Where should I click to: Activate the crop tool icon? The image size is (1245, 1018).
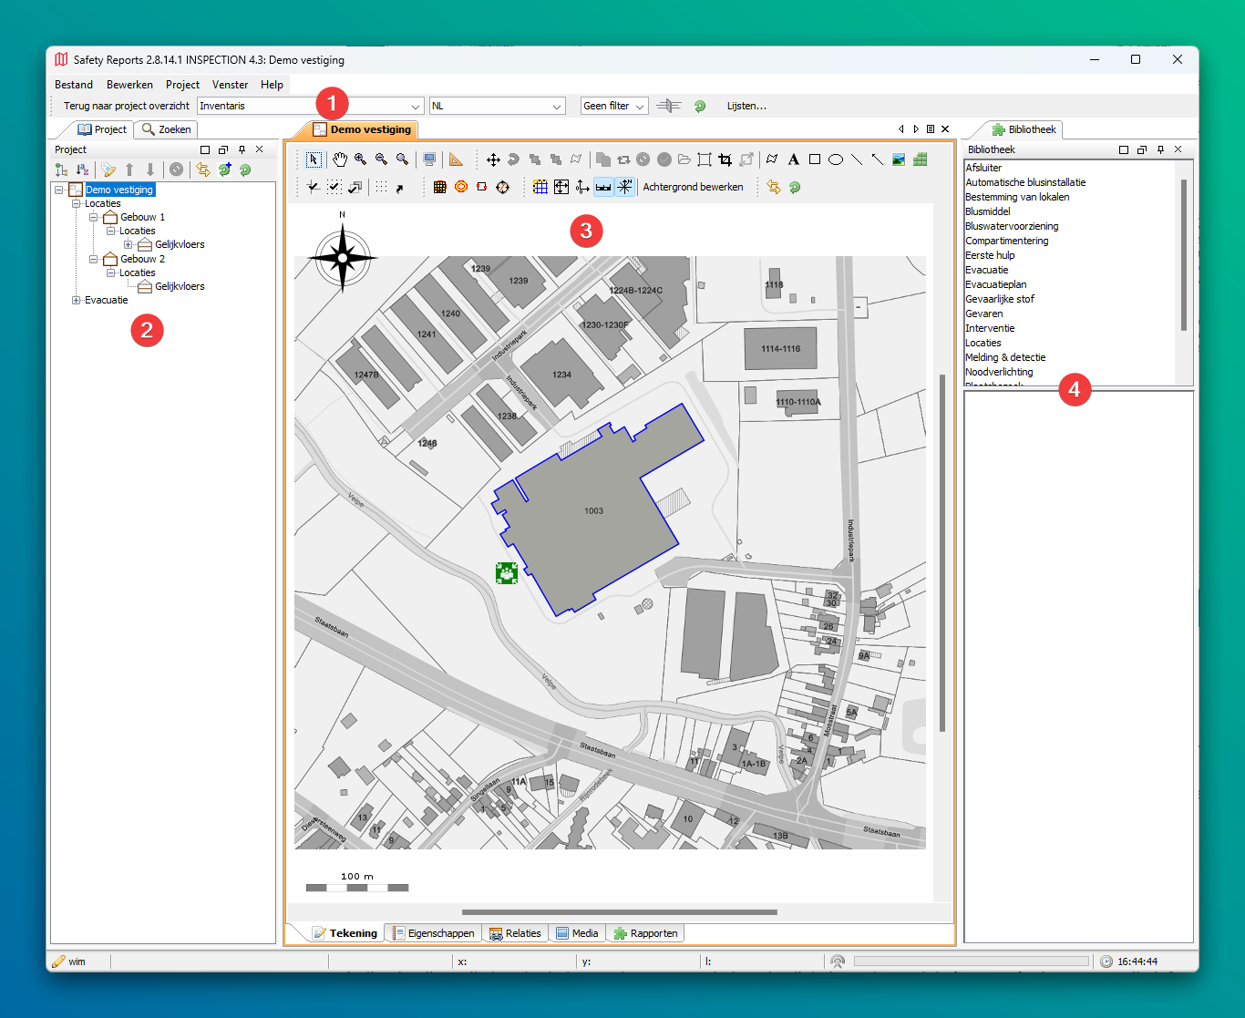(725, 159)
